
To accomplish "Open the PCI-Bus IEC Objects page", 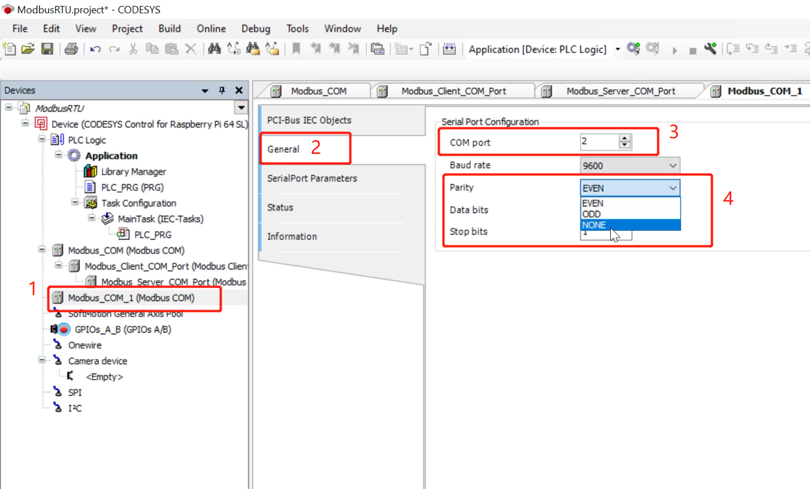I will pos(309,120).
